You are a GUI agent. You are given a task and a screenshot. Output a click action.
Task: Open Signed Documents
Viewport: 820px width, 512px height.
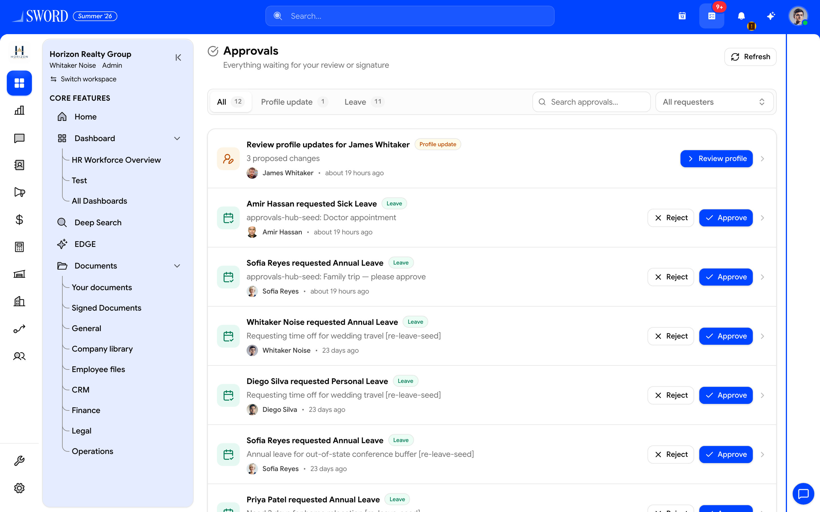coord(106,308)
